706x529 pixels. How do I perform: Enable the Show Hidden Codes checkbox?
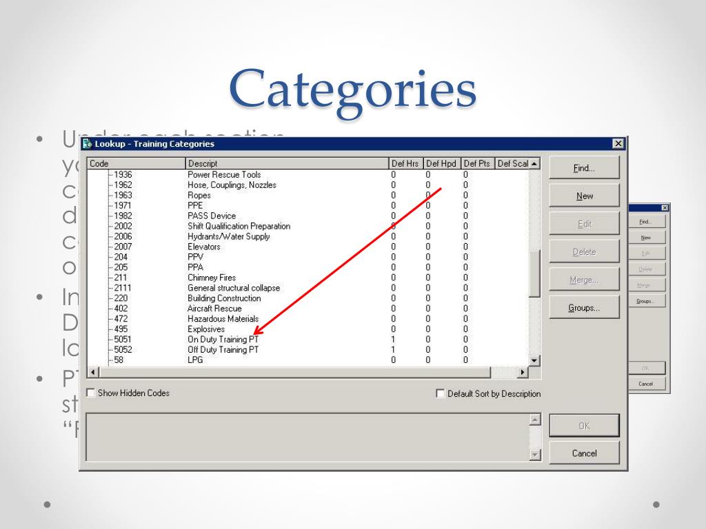pos(91,393)
